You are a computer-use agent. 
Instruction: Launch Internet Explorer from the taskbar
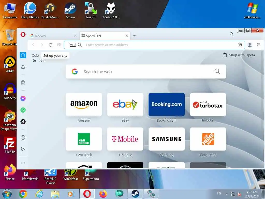pos(39,194)
